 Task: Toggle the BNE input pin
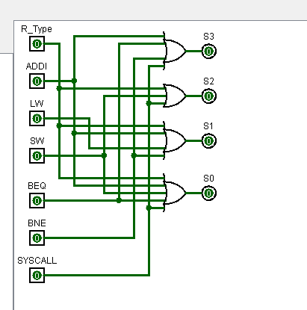pyautogui.click(x=37, y=238)
